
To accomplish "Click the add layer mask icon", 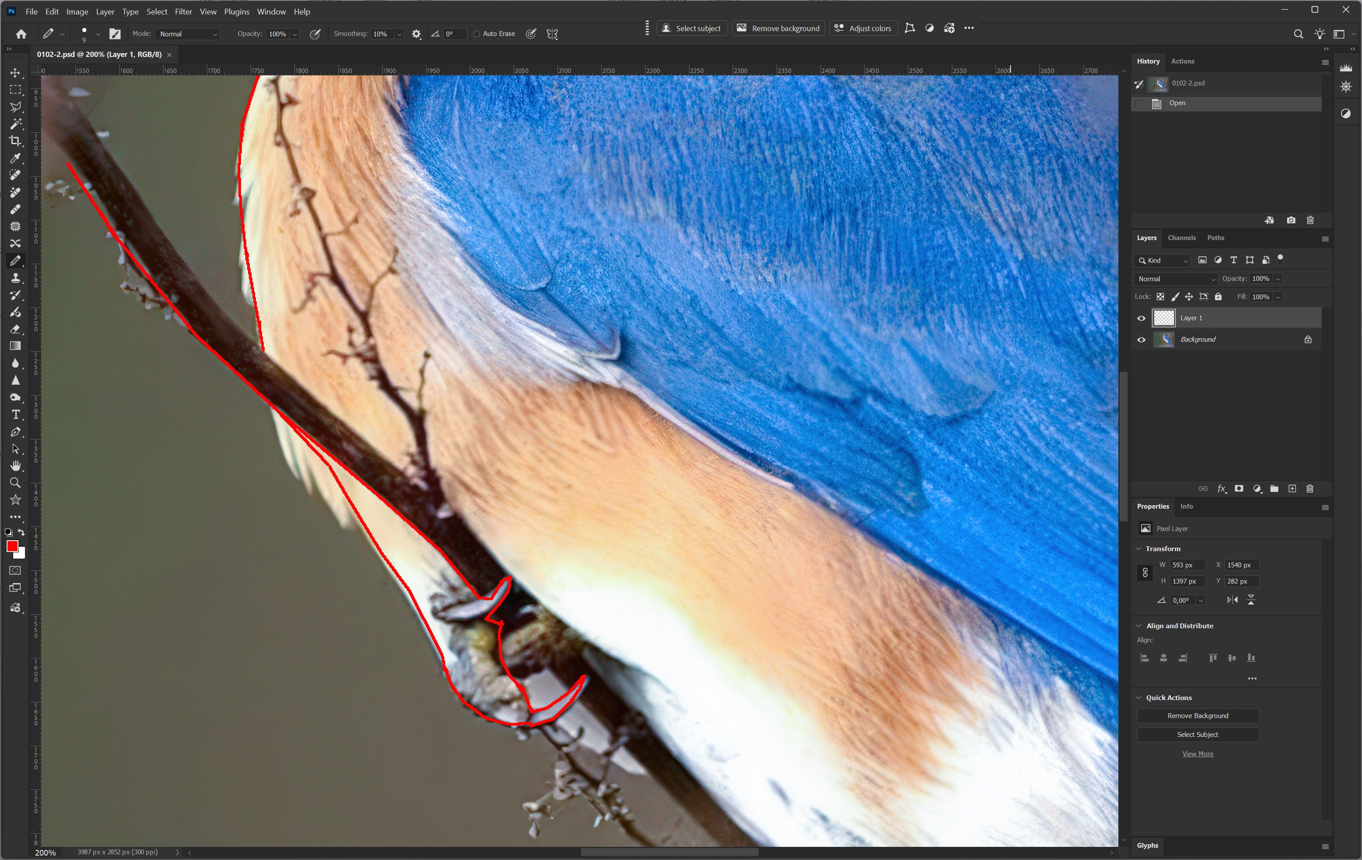I will (x=1239, y=488).
